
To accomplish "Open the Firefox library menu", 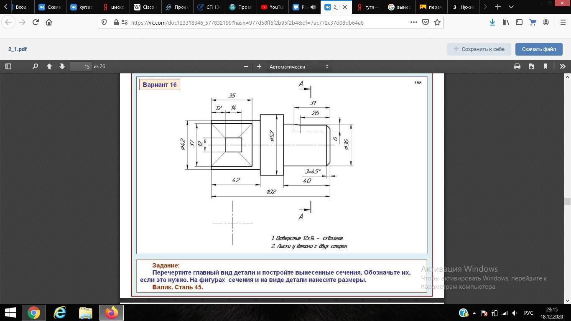I will [506, 22].
